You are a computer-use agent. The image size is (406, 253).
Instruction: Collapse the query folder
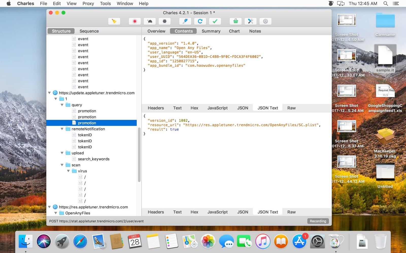pos(62,105)
